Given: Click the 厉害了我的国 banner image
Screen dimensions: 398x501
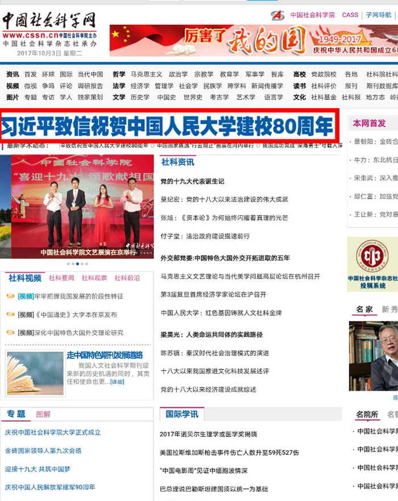Looking at the screenshot, I should tap(254, 40).
